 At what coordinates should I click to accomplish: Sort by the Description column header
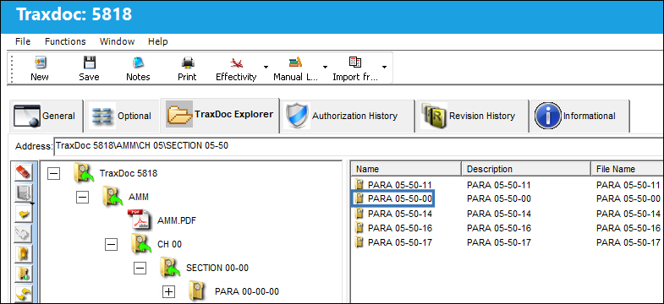pos(526,169)
